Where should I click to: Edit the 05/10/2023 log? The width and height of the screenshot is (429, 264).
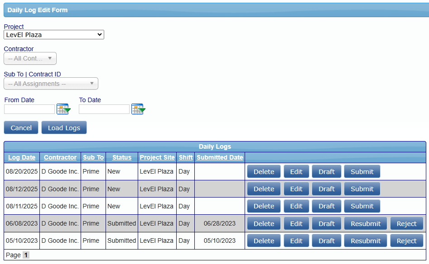coord(296,241)
